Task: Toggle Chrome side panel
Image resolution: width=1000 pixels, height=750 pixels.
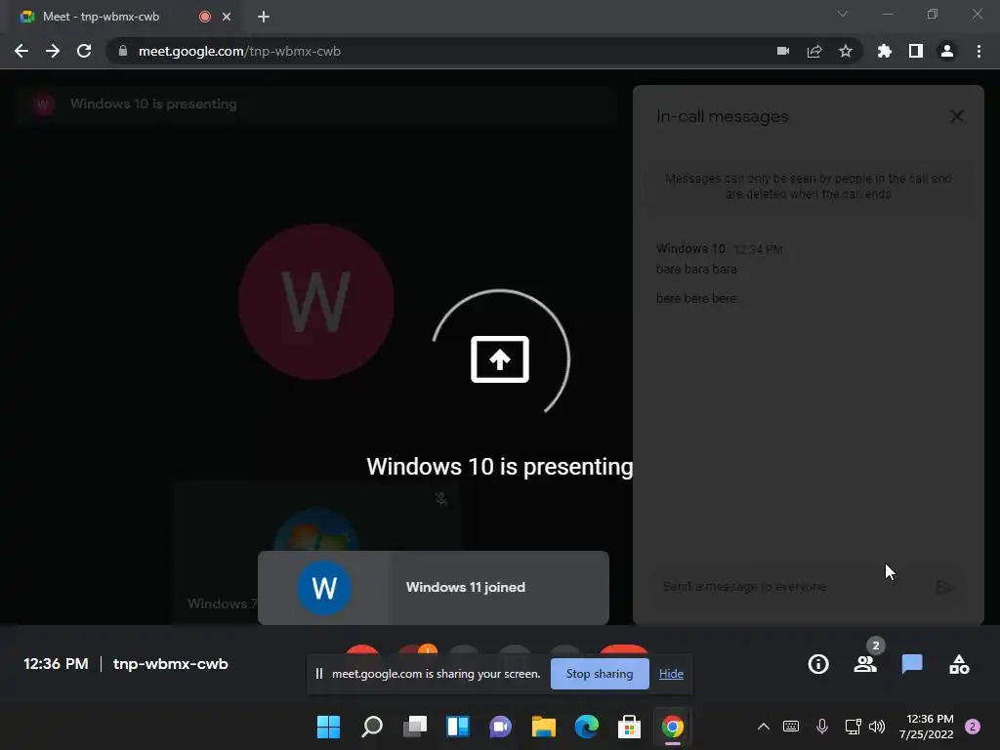Action: click(x=916, y=51)
